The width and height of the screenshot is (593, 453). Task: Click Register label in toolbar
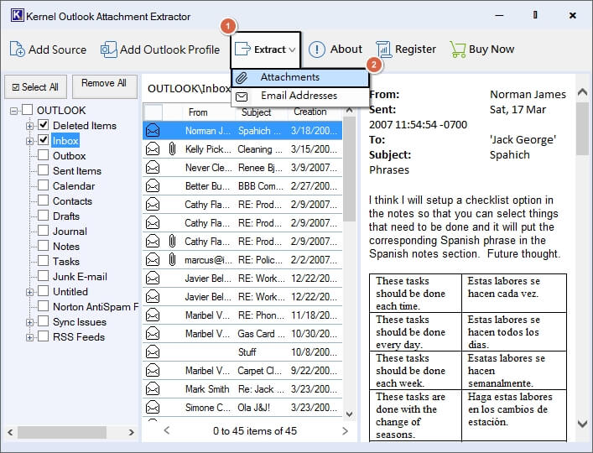(x=415, y=49)
